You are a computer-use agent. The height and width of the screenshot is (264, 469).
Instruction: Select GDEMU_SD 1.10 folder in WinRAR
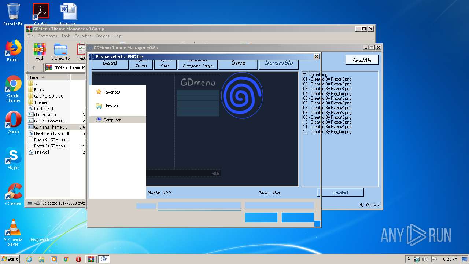[49, 96]
